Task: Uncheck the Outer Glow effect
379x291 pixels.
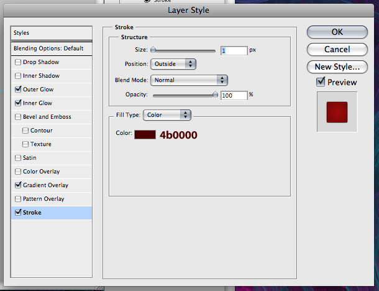Action: [x=18, y=90]
